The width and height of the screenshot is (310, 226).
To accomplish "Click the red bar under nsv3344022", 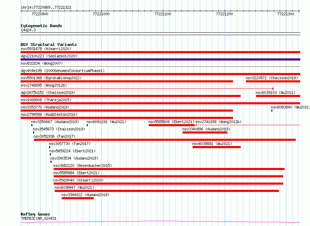I will pos(78,198).
